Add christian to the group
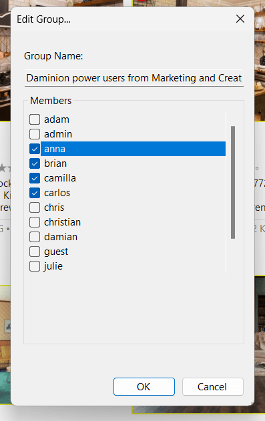The height and width of the screenshot is (421, 265). [35, 222]
